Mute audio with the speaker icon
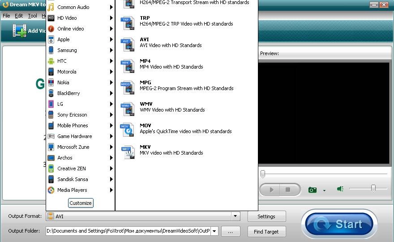The height and width of the screenshot is (242, 394). [x=340, y=189]
